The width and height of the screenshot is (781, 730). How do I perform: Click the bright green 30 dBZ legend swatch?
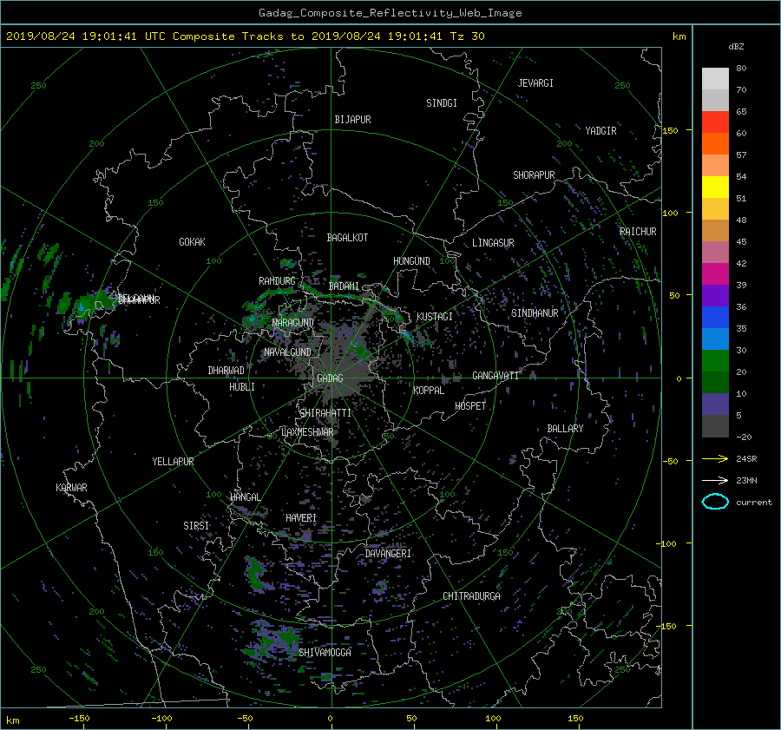715,361
